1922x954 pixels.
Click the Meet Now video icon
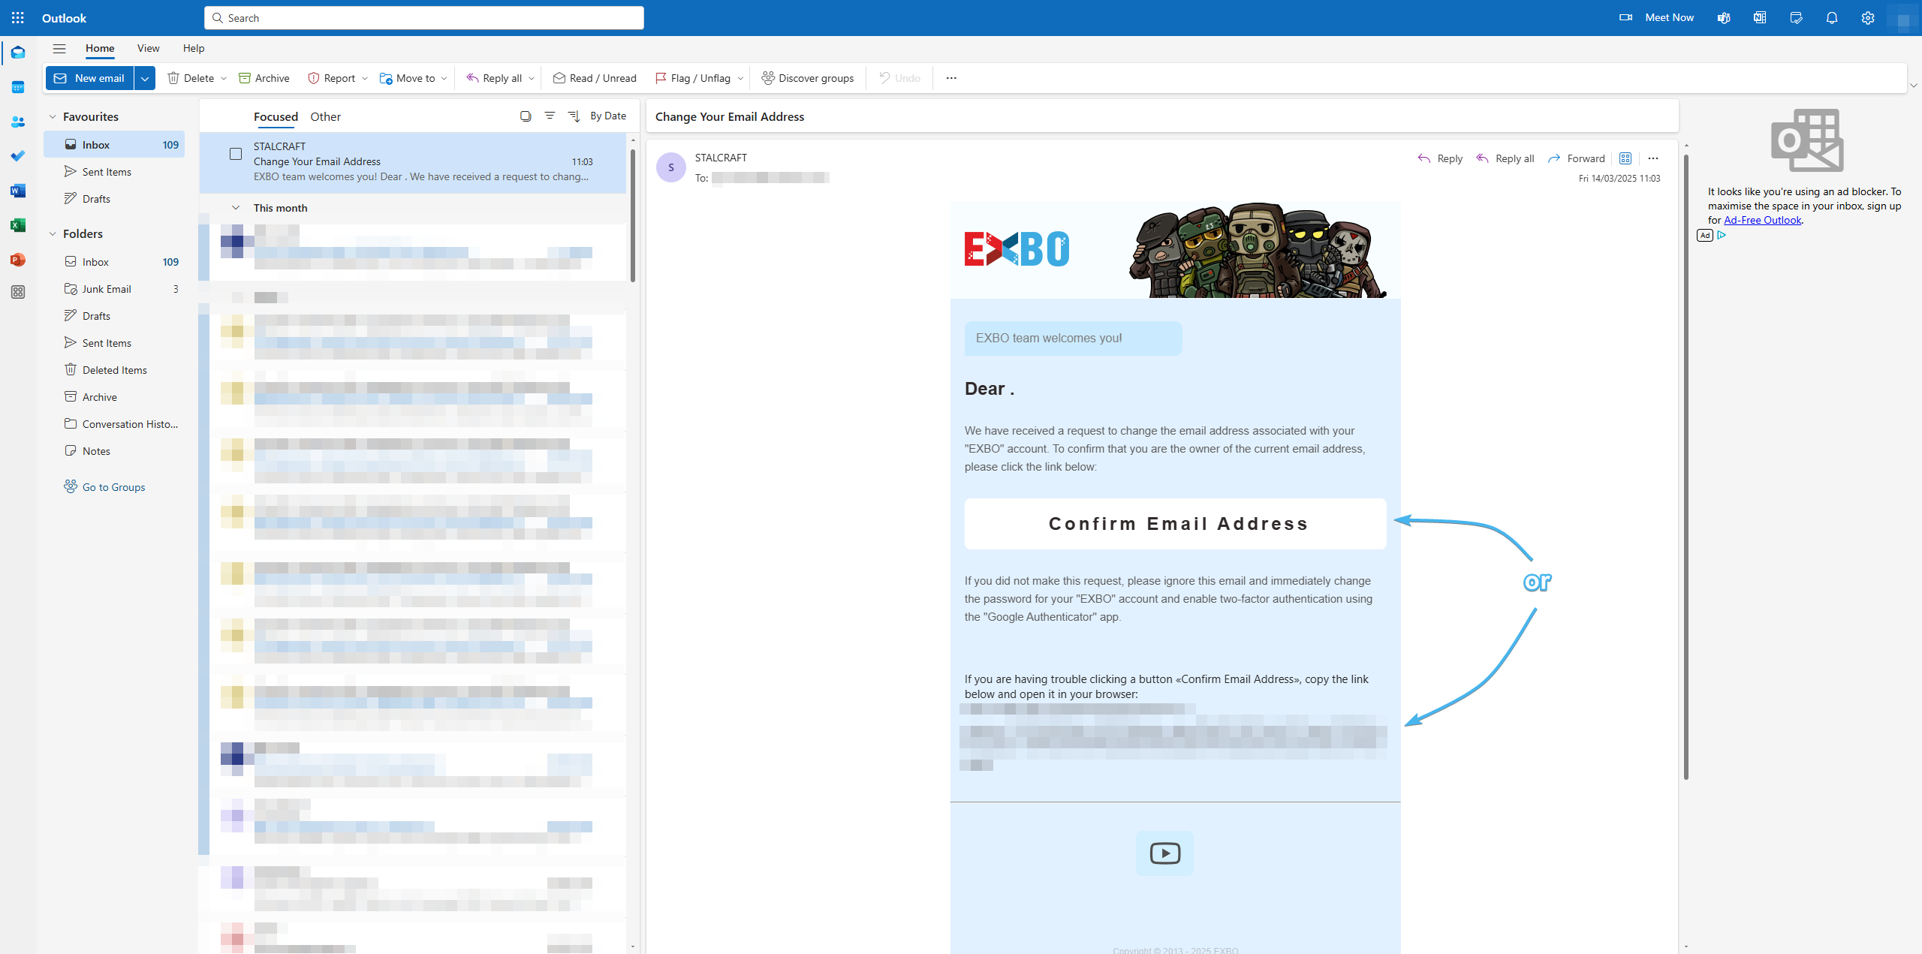coord(1626,17)
